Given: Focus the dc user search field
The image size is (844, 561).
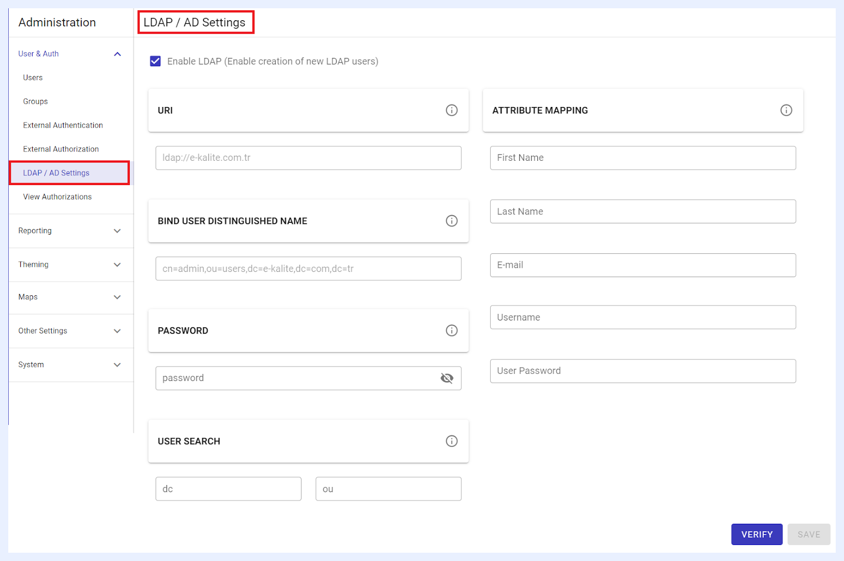Looking at the screenshot, I should pos(228,489).
